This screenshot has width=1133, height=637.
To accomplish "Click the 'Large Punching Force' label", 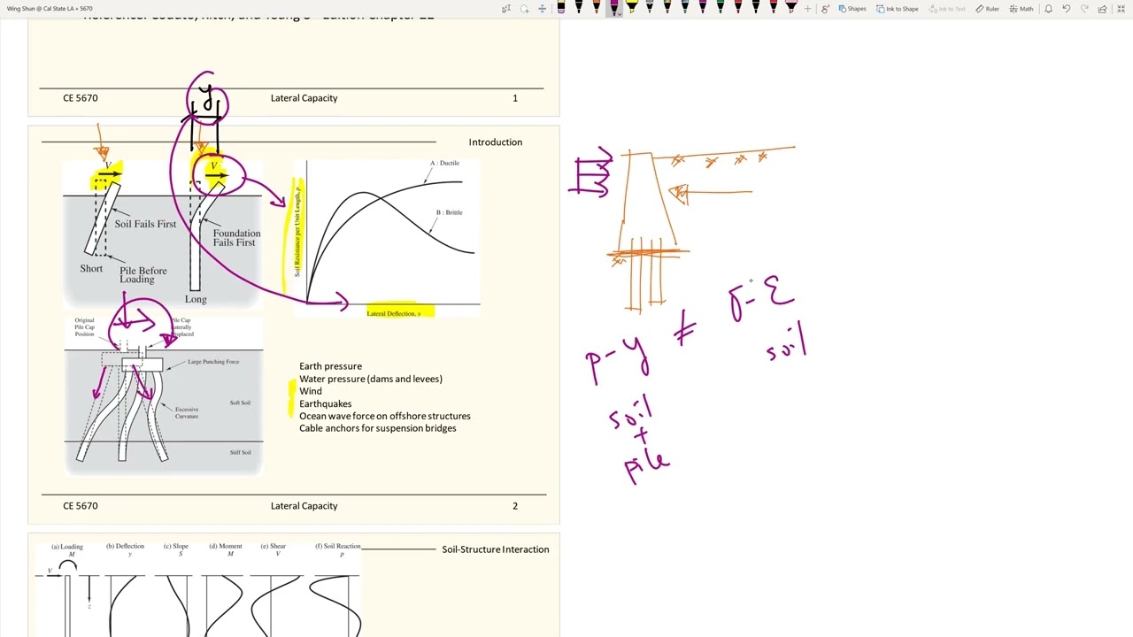I will point(213,362).
